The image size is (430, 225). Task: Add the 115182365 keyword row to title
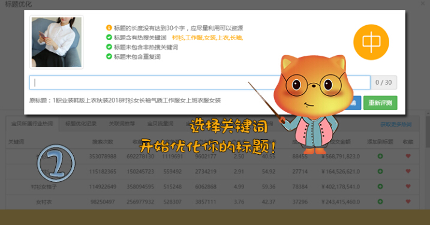tap(380, 171)
